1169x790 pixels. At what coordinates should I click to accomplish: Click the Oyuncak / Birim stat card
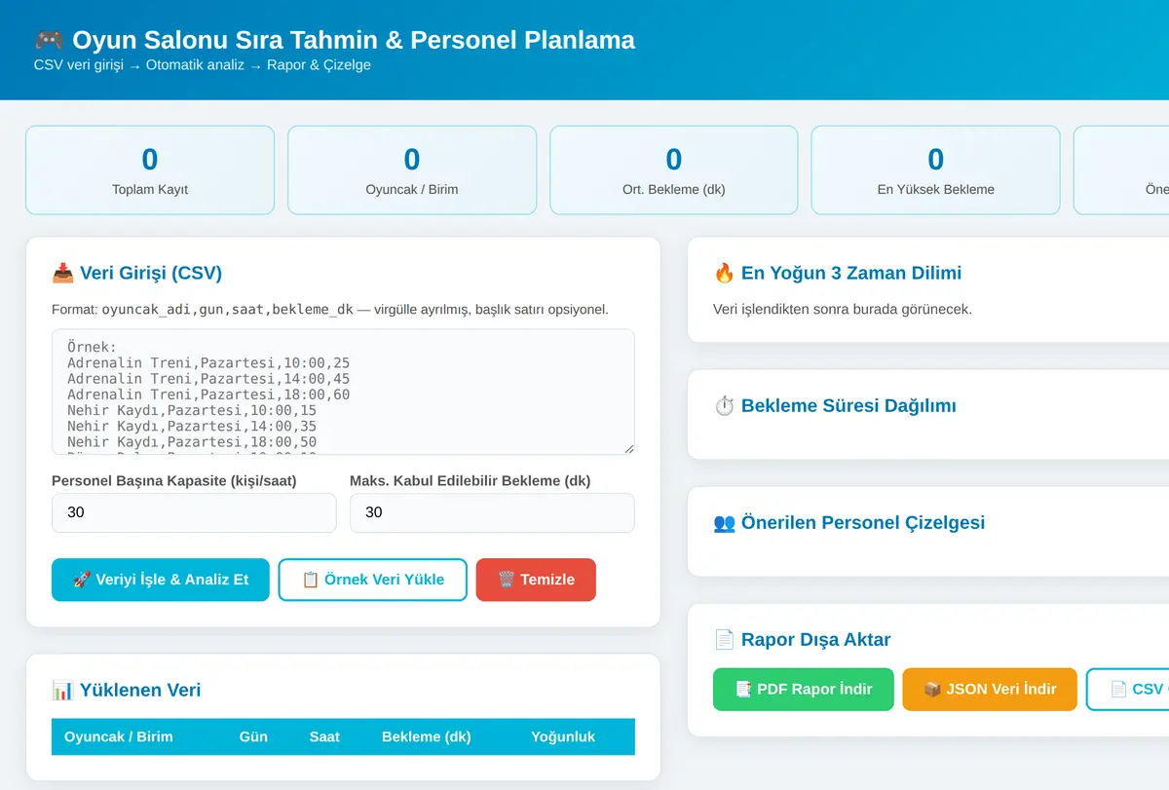click(412, 170)
